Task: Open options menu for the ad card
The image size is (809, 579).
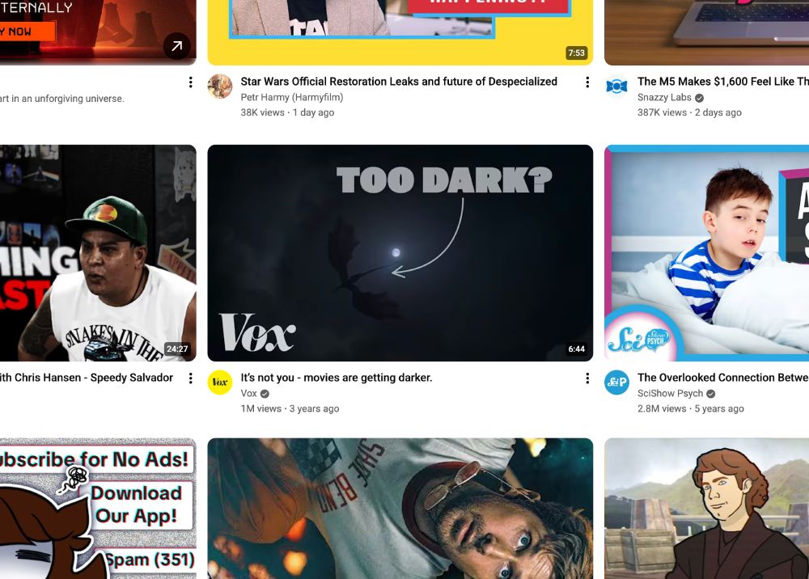Action: [190, 82]
